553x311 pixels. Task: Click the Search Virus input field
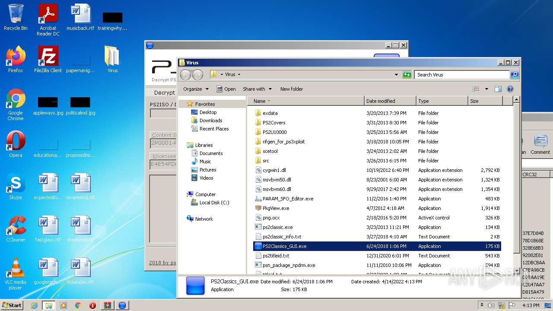point(462,75)
